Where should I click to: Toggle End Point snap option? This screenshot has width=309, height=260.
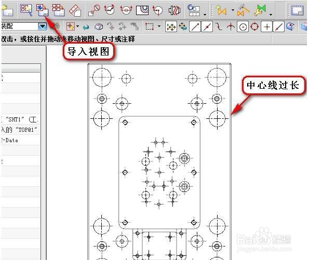tap(195, 26)
